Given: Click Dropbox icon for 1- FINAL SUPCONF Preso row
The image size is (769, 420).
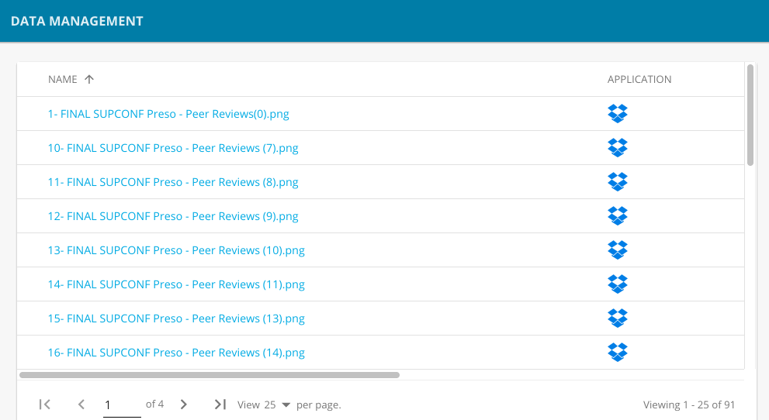Looking at the screenshot, I should [618, 114].
